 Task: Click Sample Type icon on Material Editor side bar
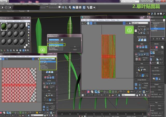point(29,24)
